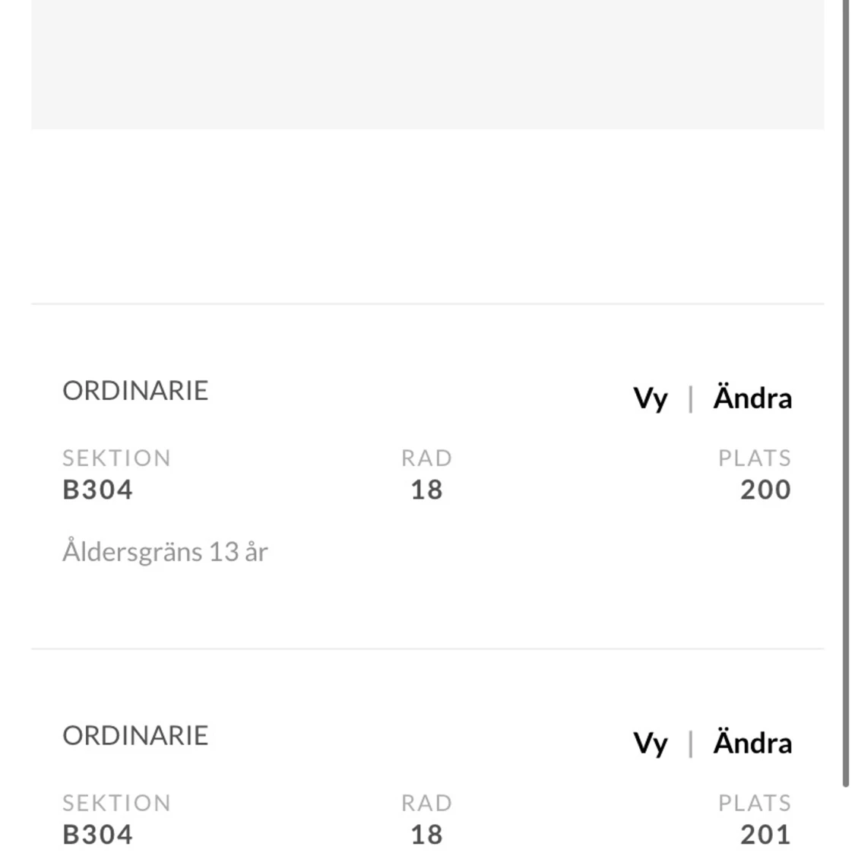Click the PLATS label of the first ticket

755,458
